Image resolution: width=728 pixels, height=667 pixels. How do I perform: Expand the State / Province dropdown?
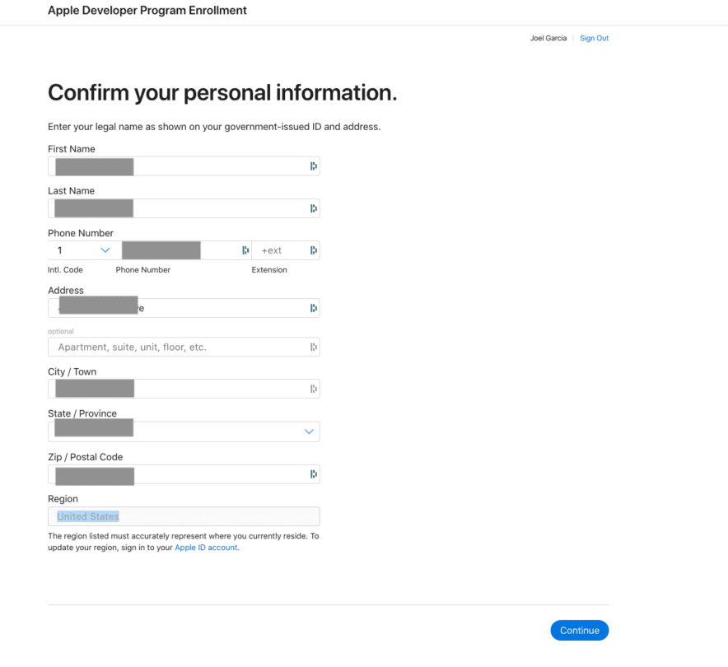pos(184,431)
